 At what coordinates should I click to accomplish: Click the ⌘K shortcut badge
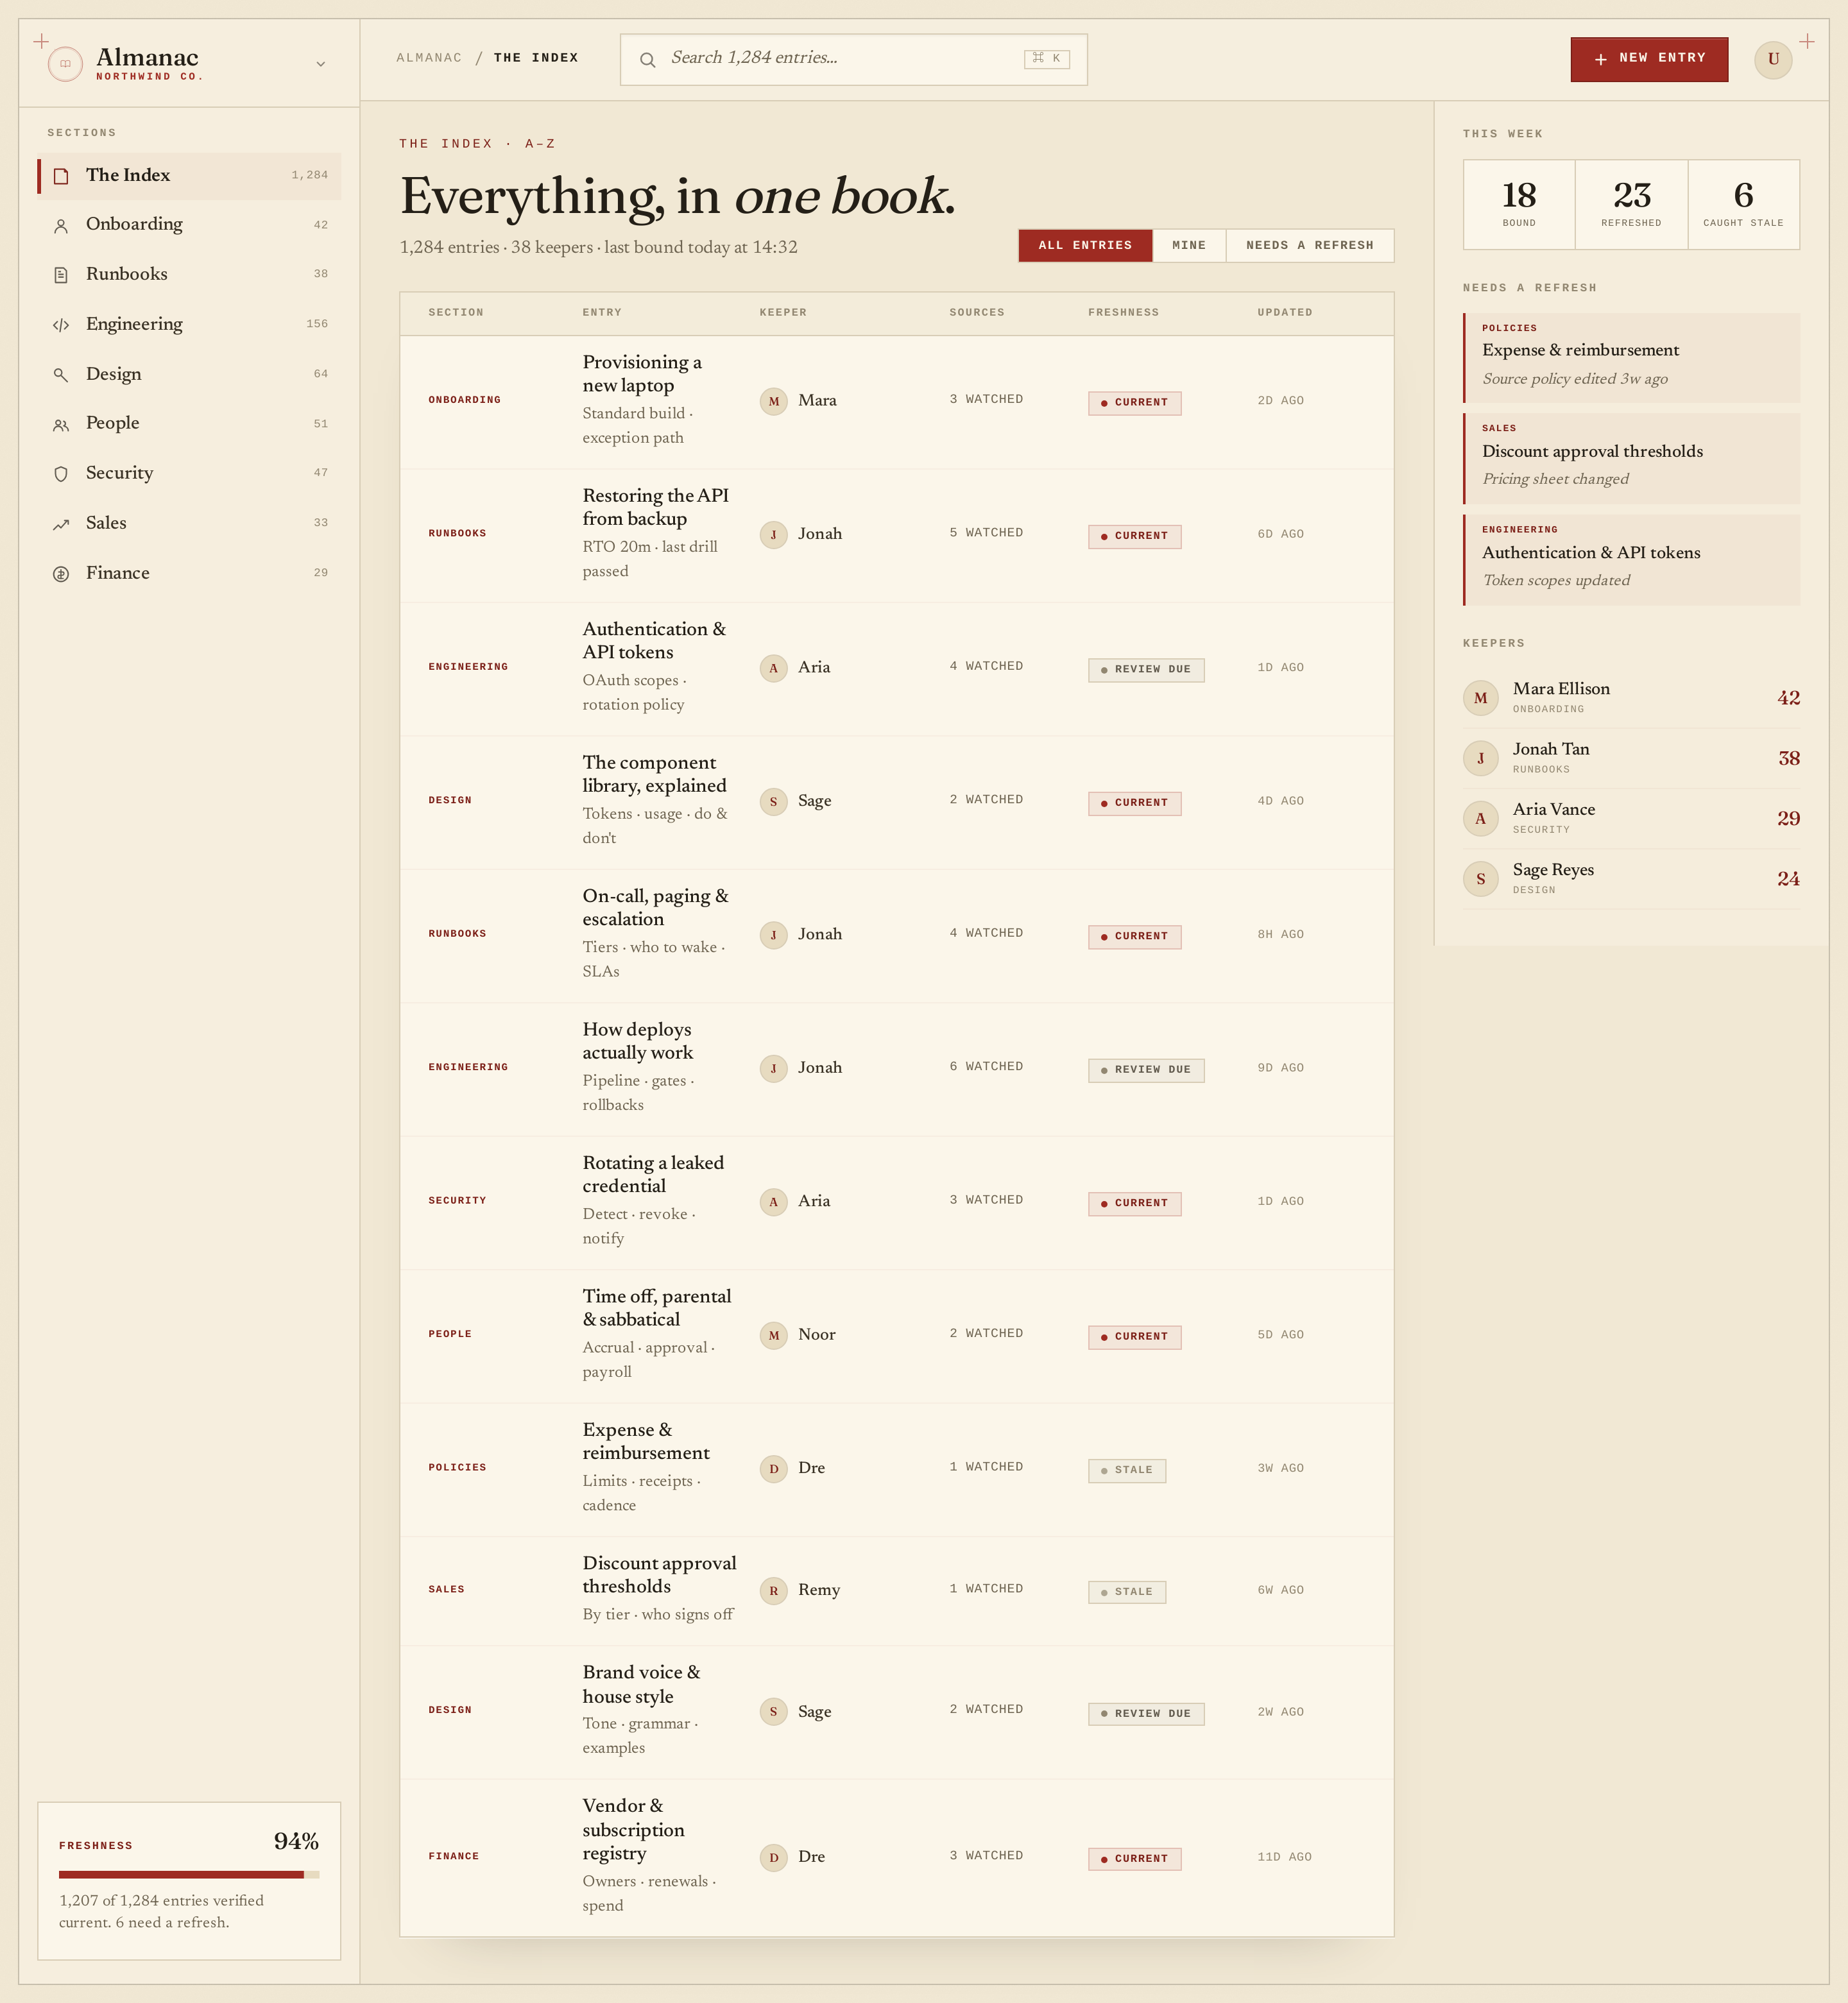tap(1047, 59)
